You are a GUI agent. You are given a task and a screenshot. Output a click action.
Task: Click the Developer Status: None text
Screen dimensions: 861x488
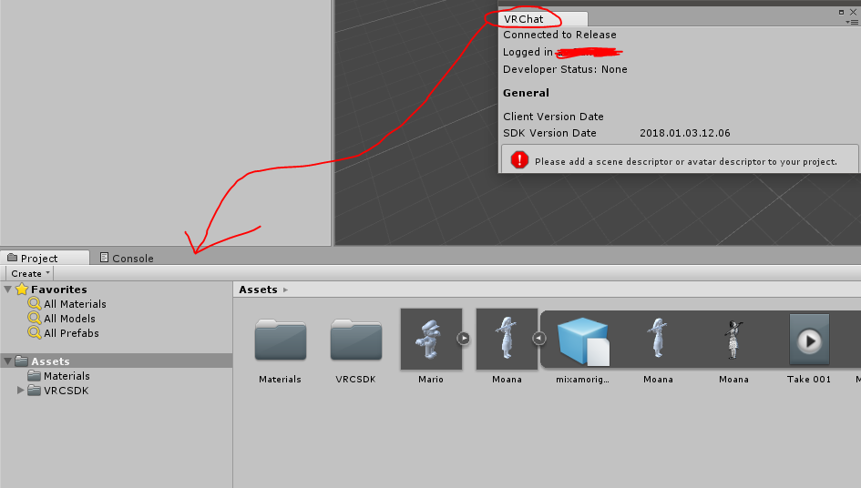(565, 69)
